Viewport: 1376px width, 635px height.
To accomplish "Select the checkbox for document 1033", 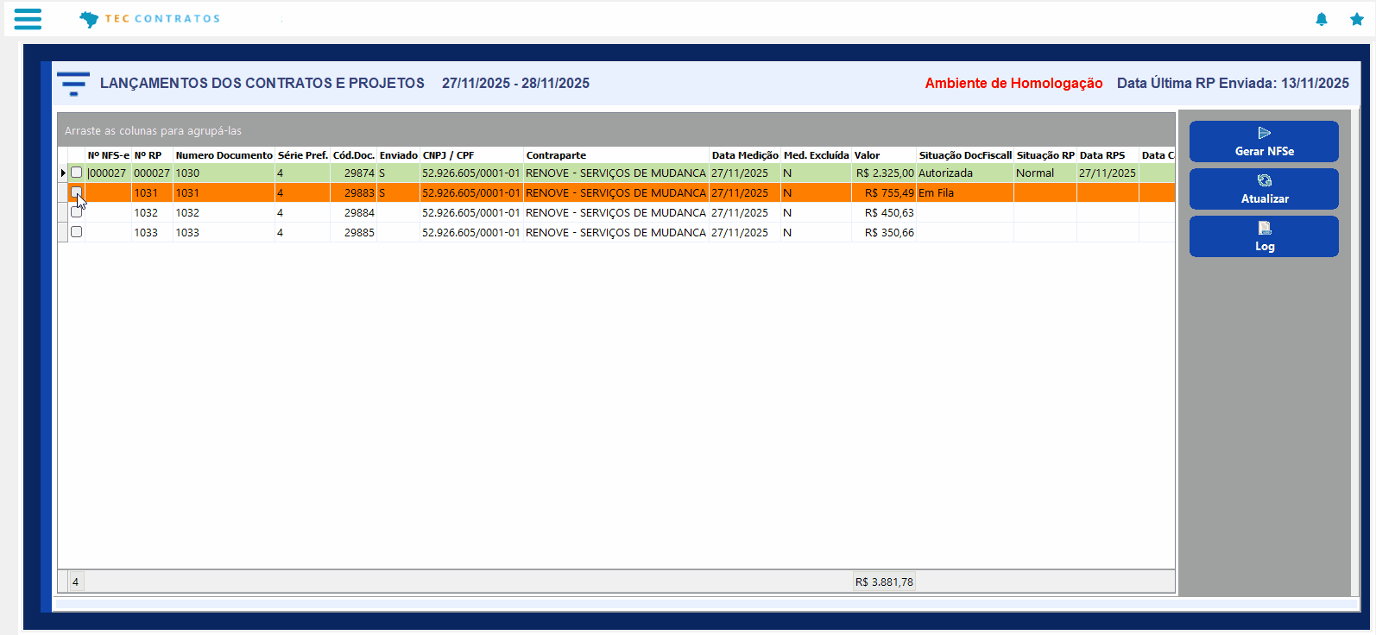I will 77,232.
